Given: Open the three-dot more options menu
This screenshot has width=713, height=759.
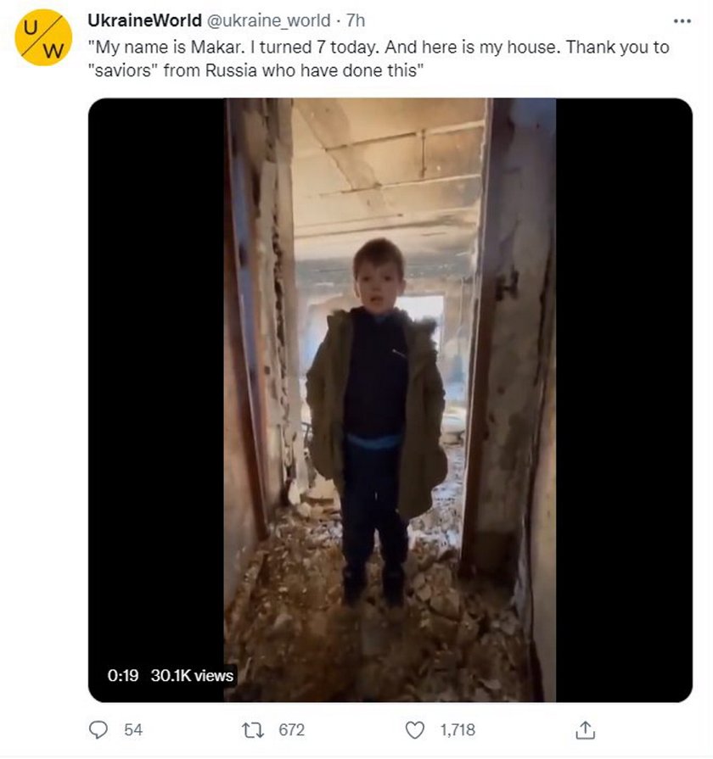Looking at the screenshot, I should (x=682, y=21).
